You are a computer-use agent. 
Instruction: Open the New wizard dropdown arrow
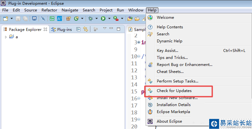[x=11, y=18]
